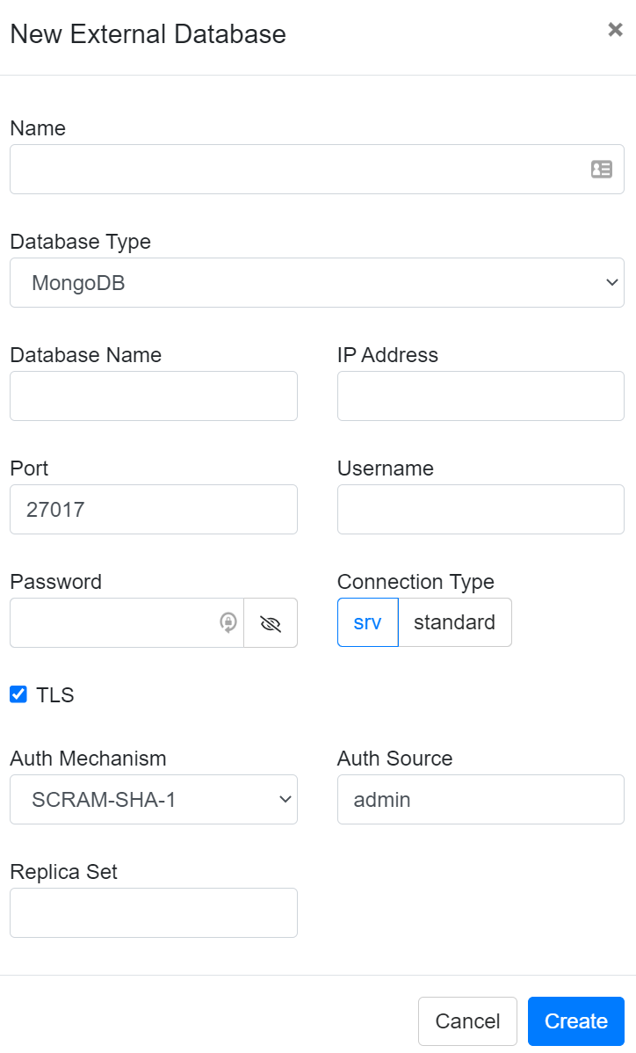Focus the Database Name field
Screen dimensions: 636x1053
[x=154, y=396]
